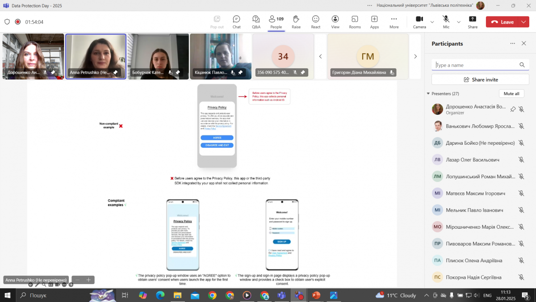Open the Q&A panel
536x302 pixels.
[256, 21]
